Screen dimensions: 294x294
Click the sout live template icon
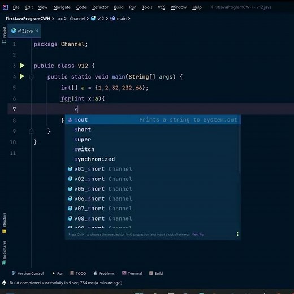(x=70, y=120)
